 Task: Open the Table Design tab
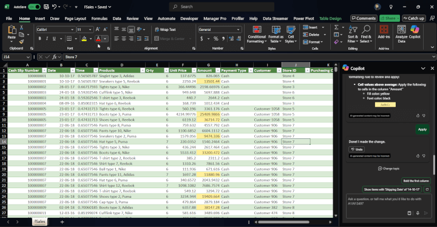(x=330, y=18)
